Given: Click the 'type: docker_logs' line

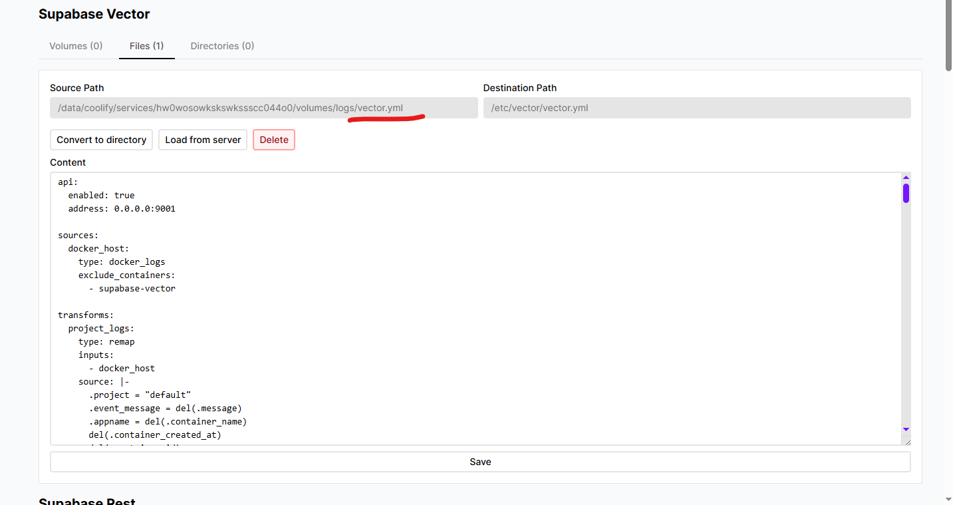Looking at the screenshot, I should click(122, 262).
